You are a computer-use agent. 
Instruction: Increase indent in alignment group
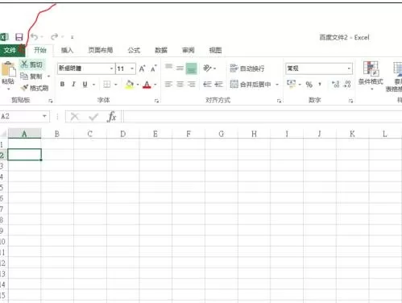(x=218, y=85)
